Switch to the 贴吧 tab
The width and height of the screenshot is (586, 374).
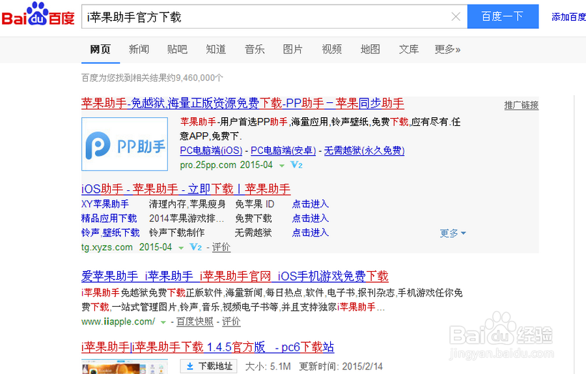coord(177,49)
